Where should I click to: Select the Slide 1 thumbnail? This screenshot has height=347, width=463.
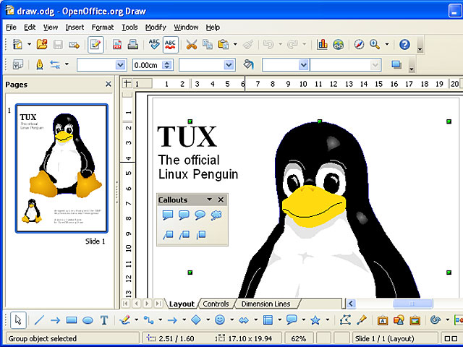point(61,168)
